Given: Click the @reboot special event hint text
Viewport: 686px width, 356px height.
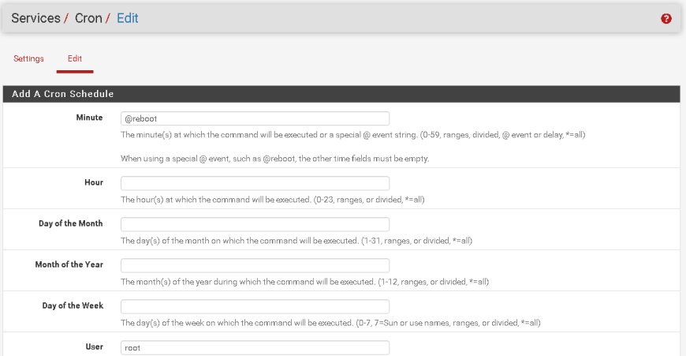Looking at the screenshot, I should tap(274, 159).
